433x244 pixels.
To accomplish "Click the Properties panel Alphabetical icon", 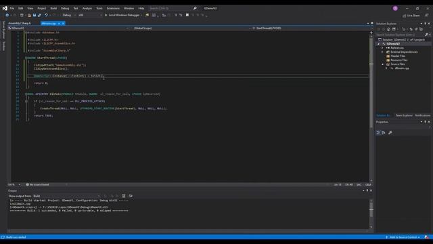I will pos(384,133).
